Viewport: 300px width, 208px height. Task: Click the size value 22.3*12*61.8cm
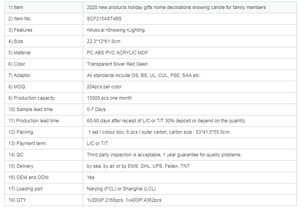(104, 41)
